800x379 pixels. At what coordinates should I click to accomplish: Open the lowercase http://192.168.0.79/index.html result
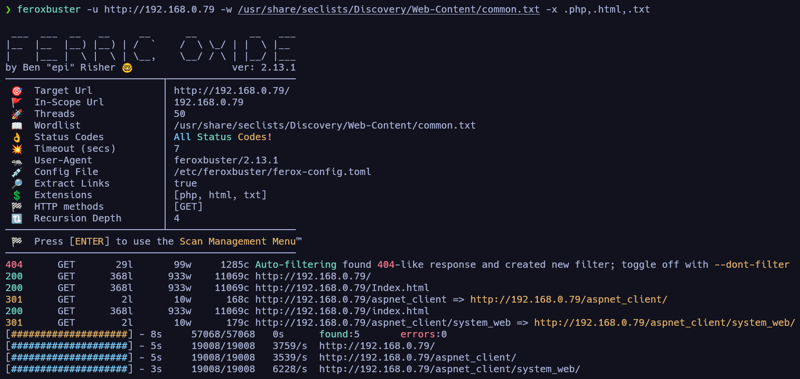tap(342, 311)
